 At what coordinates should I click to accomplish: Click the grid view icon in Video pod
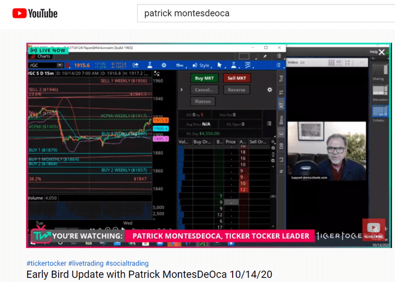(331, 62)
